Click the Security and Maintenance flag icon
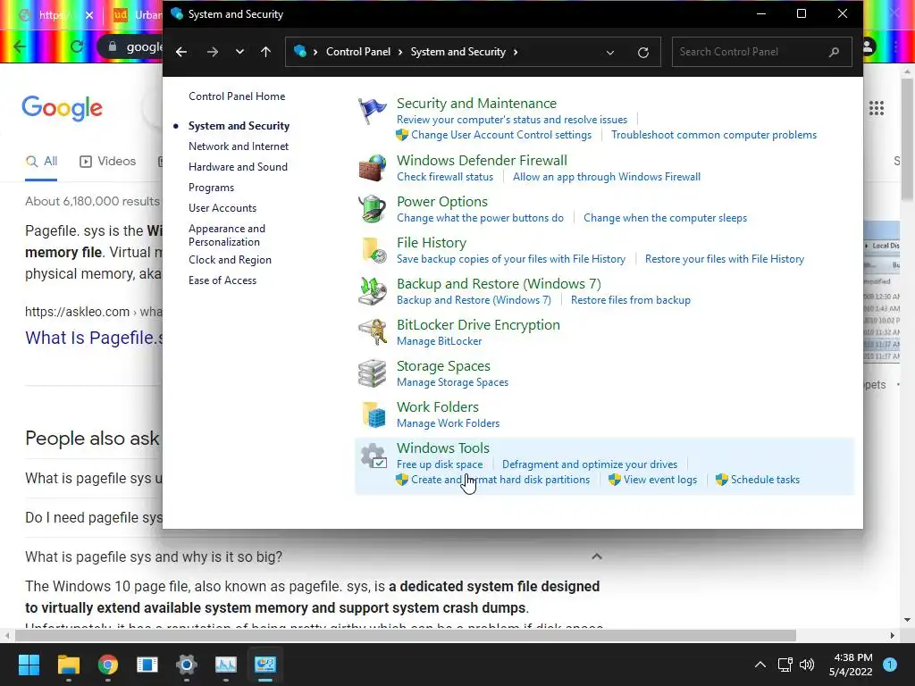Viewport: 915px width, 686px height. (372, 111)
